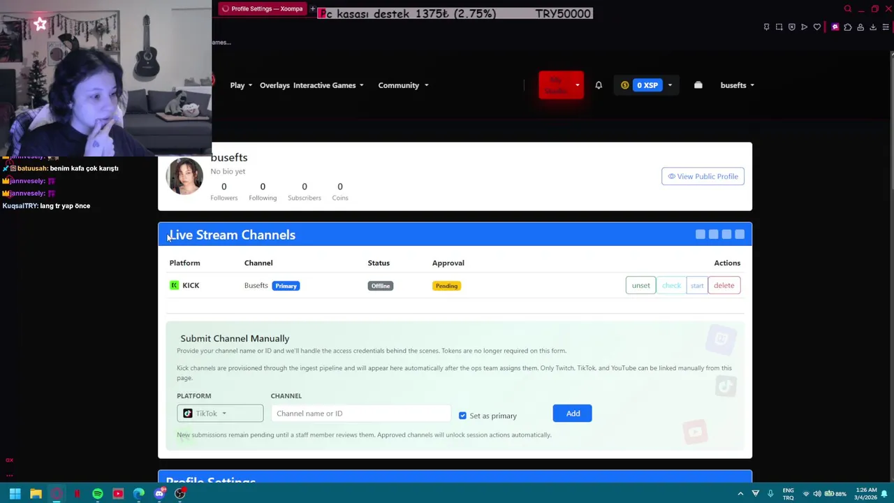Click the Overlays menu item
This screenshot has height=503, width=894.
274,85
